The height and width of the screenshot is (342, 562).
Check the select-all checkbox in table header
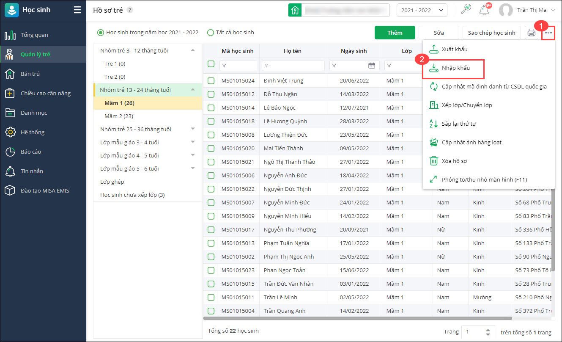tap(211, 64)
